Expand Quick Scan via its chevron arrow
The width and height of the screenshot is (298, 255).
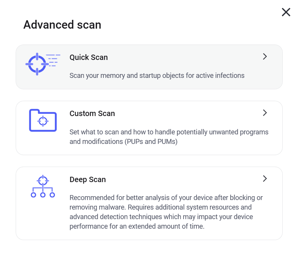click(x=265, y=56)
